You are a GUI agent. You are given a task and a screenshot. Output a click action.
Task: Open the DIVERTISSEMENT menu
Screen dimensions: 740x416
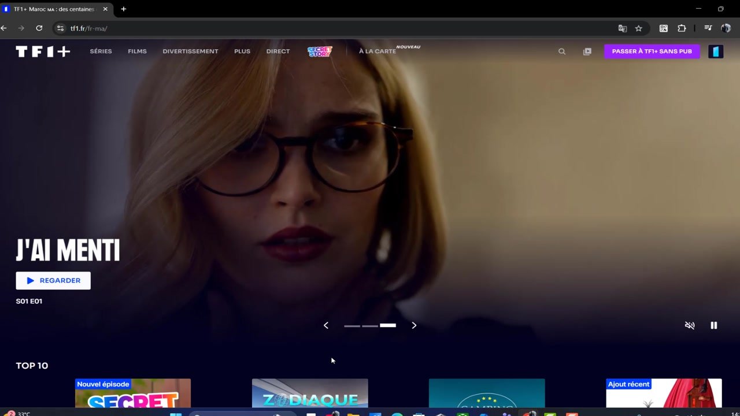190,51
